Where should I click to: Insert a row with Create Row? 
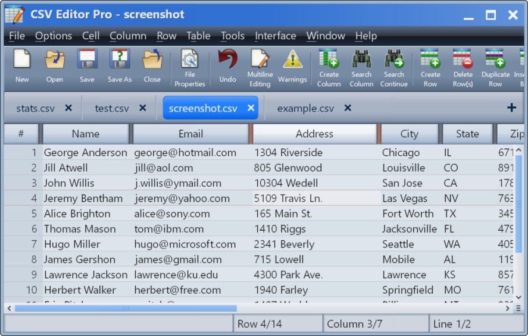pos(430,68)
